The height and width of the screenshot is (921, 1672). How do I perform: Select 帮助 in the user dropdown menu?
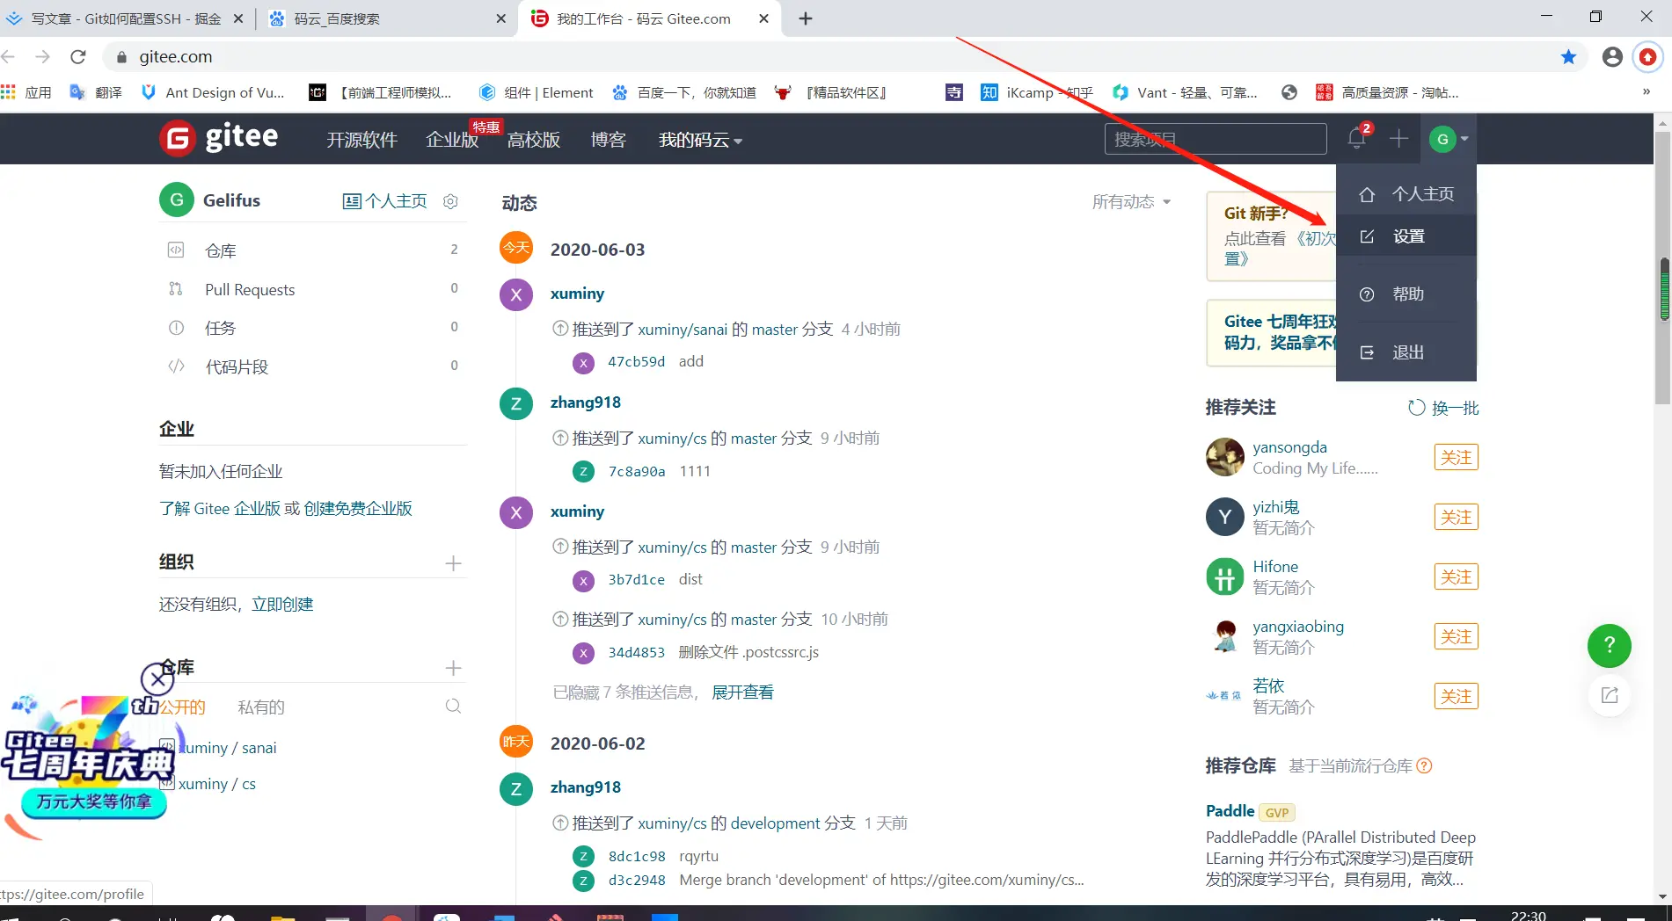click(x=1406, y=294)
